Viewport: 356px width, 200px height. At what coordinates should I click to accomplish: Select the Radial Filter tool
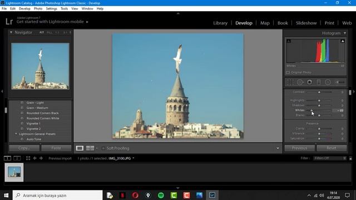[x=328, y=82]
